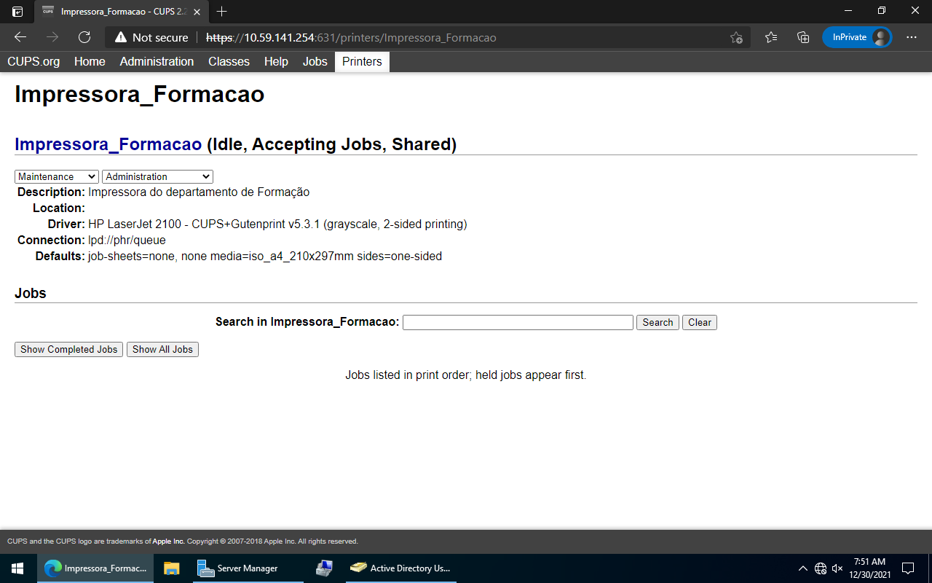This screenshot has height=583, width=932.
Task: Open the Administration actions dropdown
Action: point(157,176)
